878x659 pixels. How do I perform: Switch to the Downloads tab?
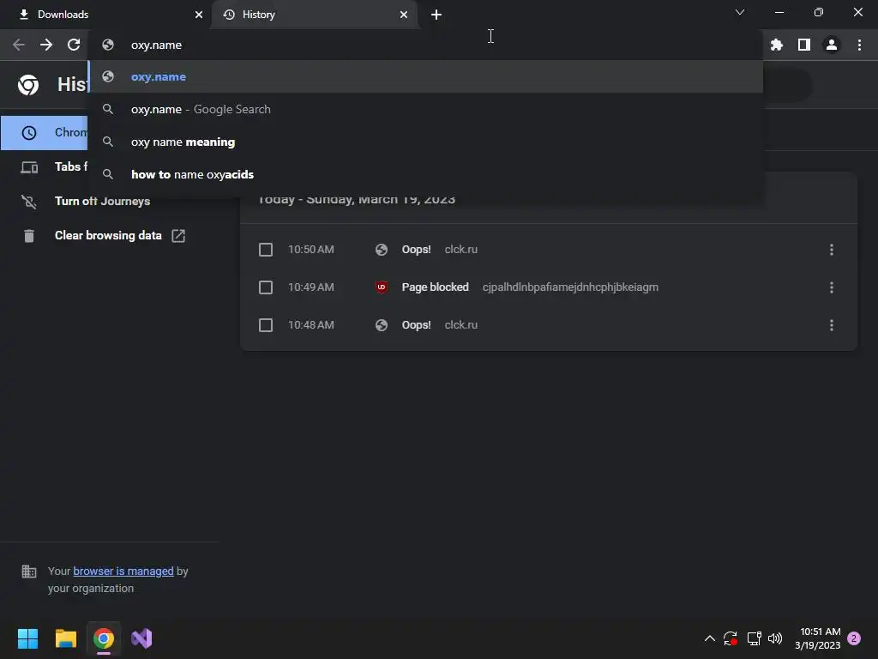coord(106,15)
